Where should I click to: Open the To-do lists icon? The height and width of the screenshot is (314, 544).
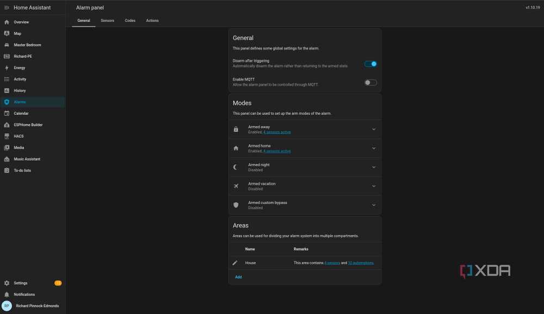click(x=7, y=171)
